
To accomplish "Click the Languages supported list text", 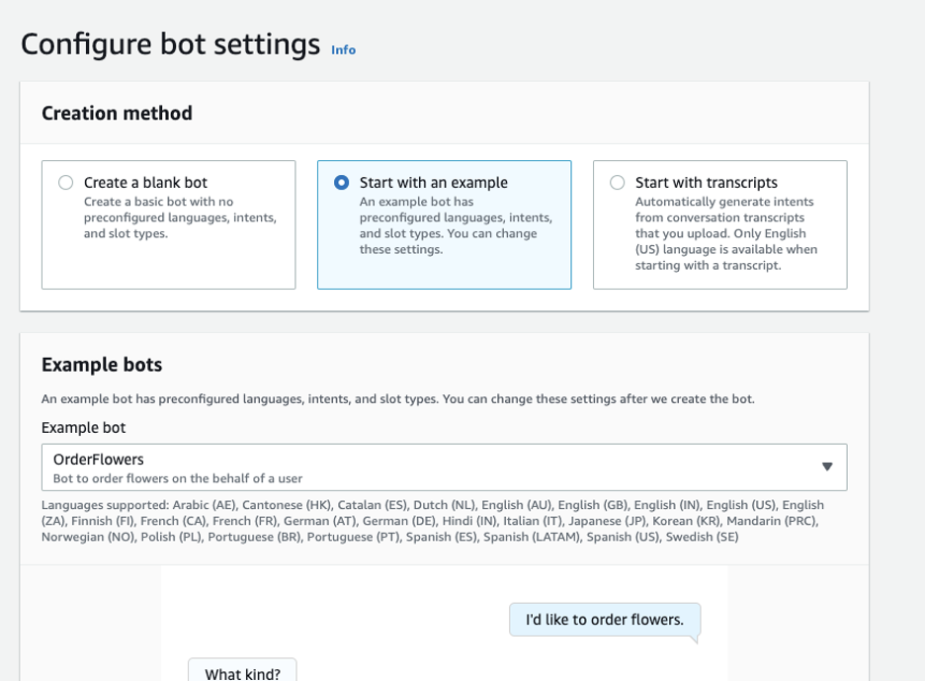I will (x=432, y=521).
